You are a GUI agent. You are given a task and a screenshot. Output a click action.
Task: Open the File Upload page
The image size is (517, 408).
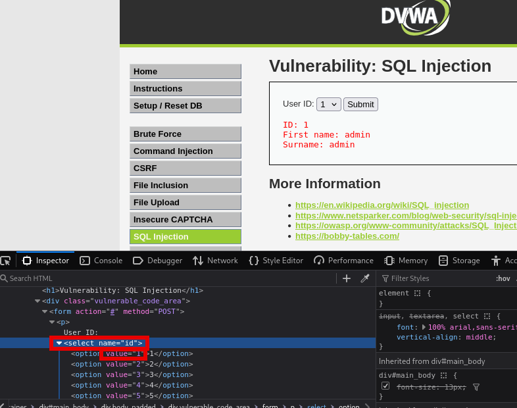185,203
